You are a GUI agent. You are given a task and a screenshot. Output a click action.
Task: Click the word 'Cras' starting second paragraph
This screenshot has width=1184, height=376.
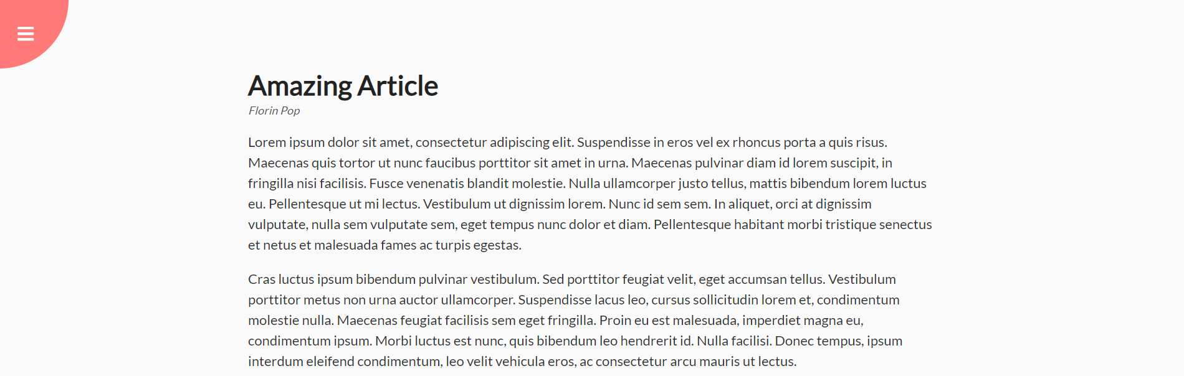pyautogui.click(x=262, y=280)
